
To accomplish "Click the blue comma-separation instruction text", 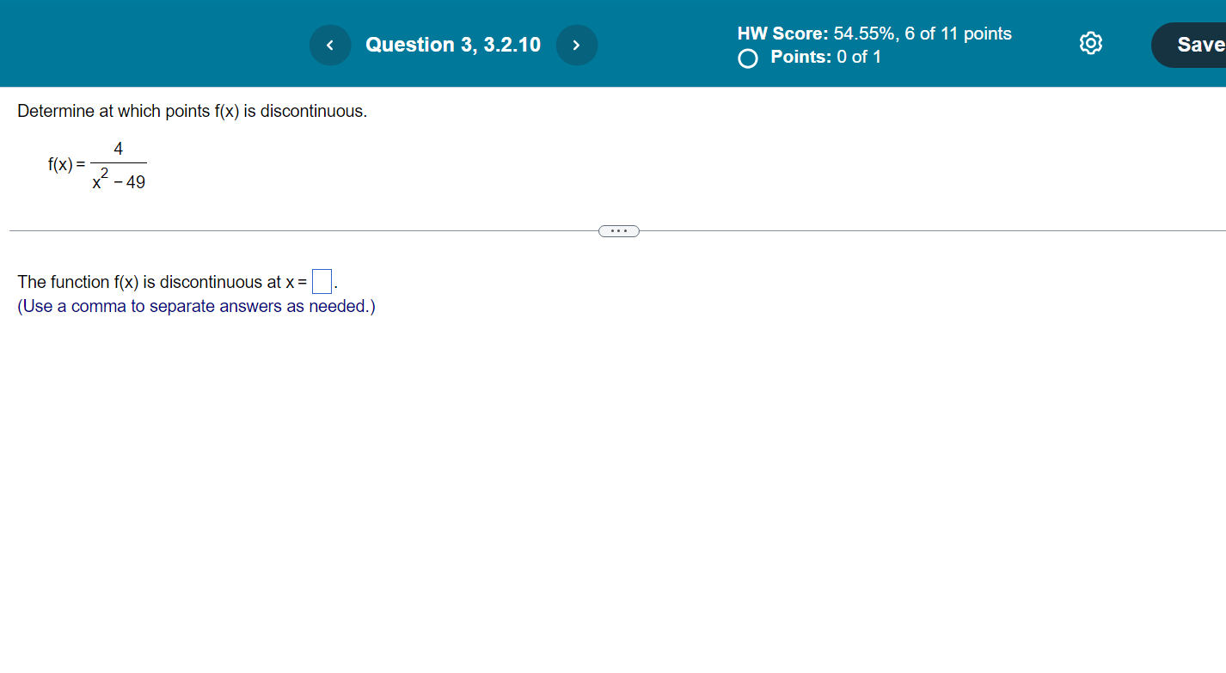I will [196, 306].
